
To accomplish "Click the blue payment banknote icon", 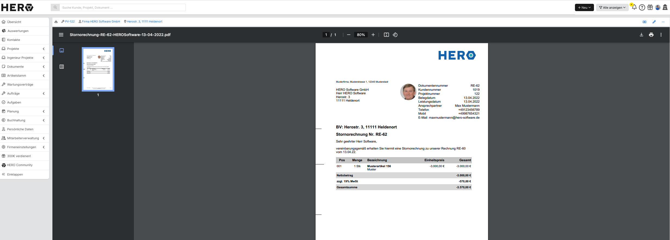I will [x=644, y=22].
